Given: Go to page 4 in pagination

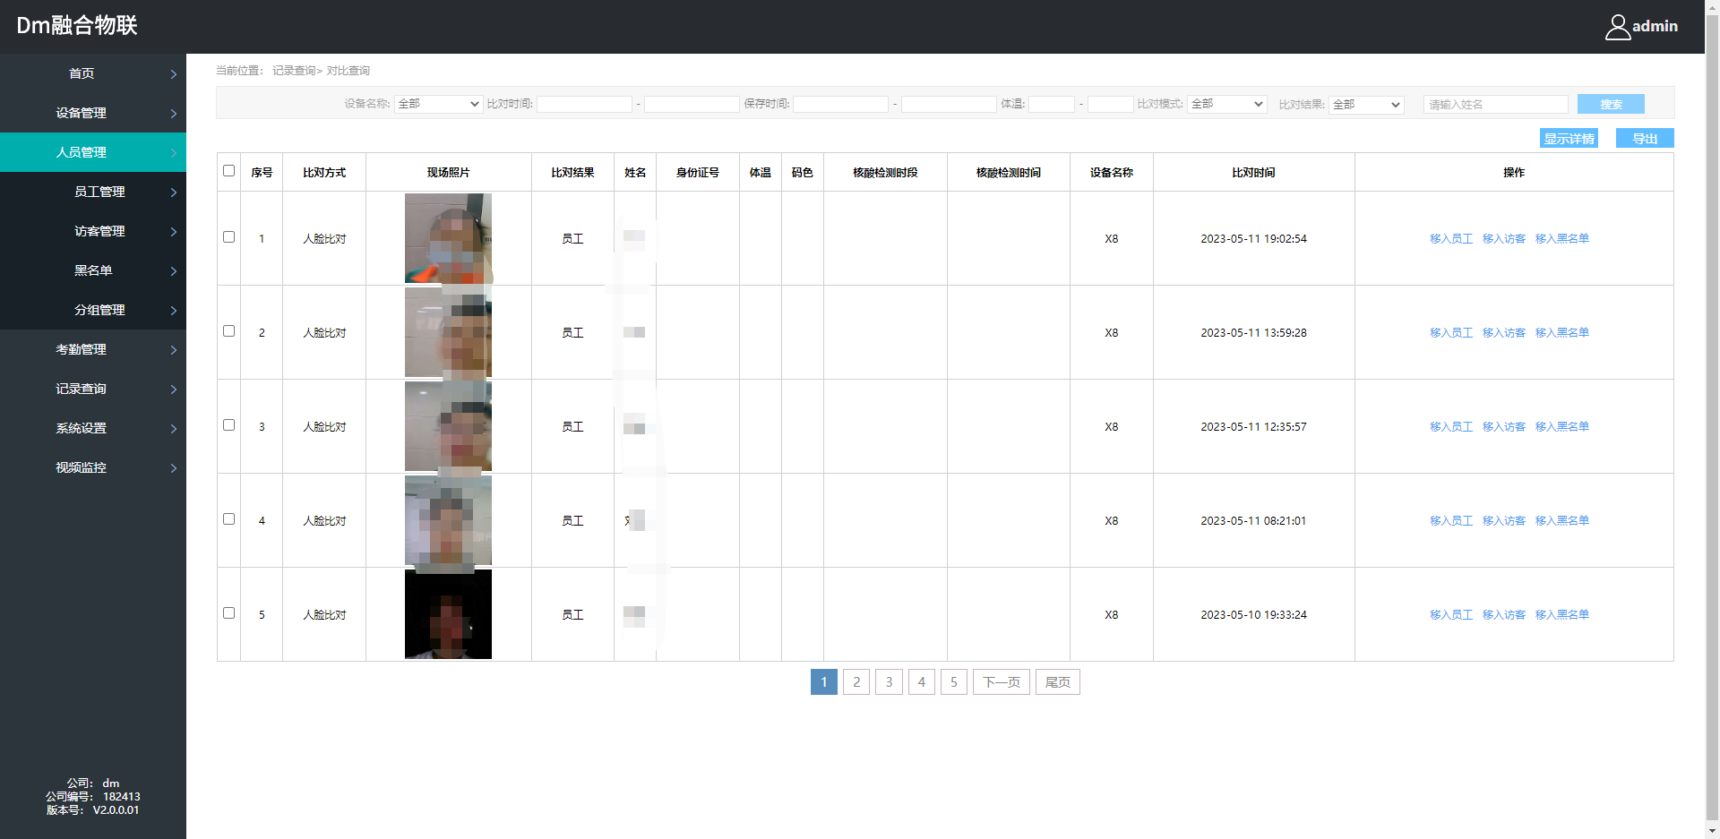Looking at the screenshot, I should [x=922, y=681].
